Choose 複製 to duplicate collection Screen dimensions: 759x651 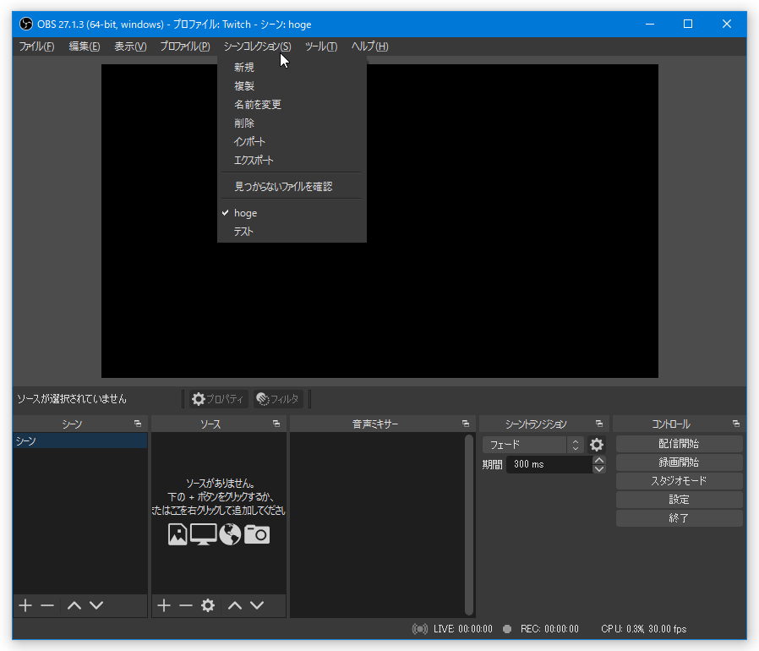[292, 85]
